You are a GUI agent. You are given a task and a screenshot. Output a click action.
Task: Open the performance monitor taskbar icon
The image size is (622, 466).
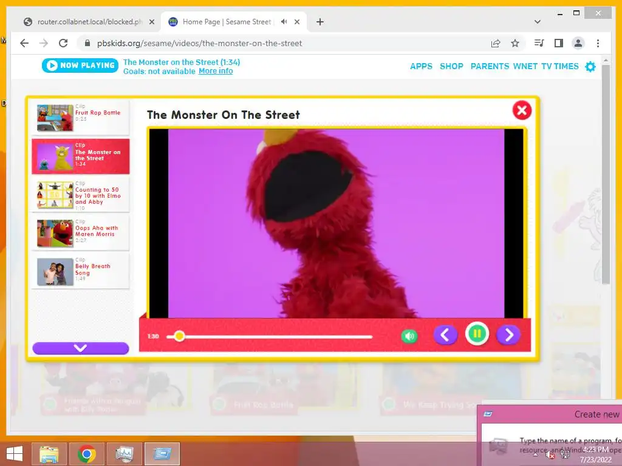pyautogui.click(x=124, y=454)
